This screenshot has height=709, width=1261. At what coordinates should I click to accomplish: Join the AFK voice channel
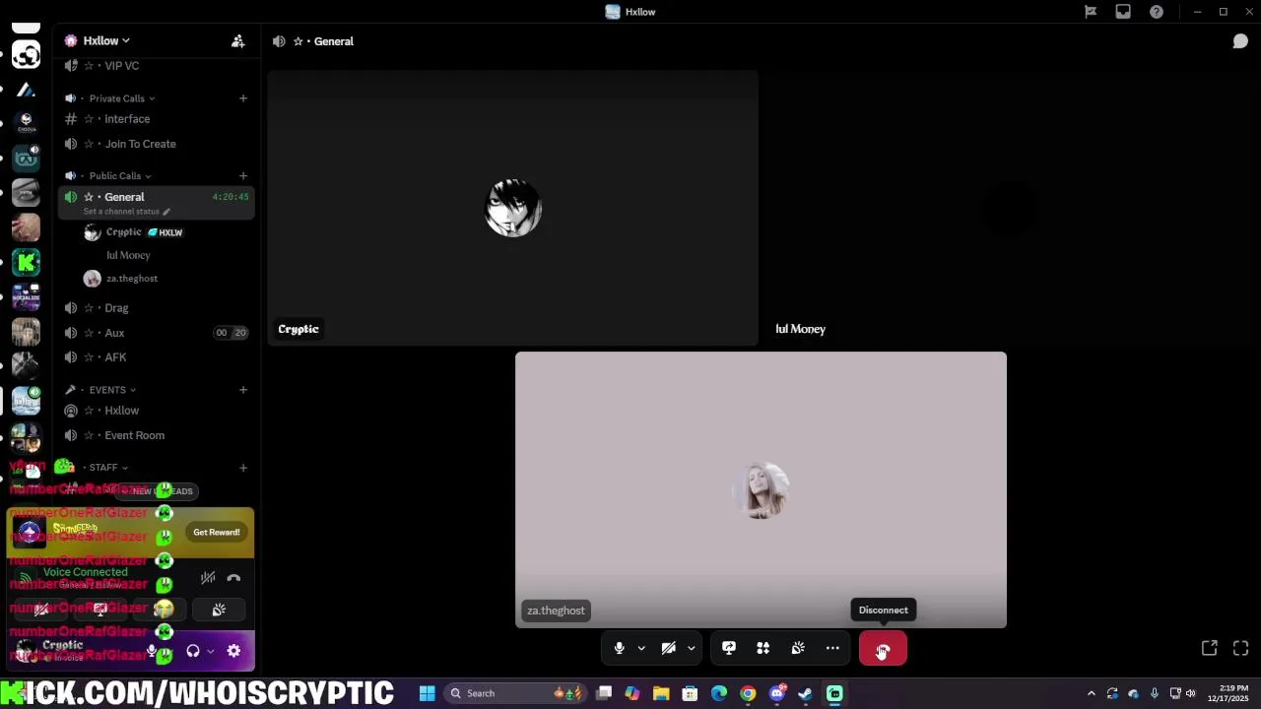coord(115,357)
